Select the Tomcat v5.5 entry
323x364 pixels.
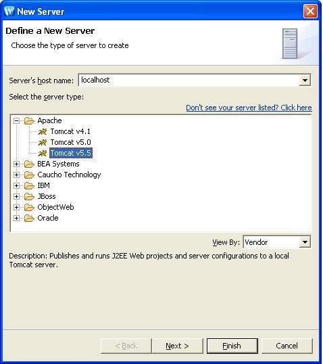(71, 153)
